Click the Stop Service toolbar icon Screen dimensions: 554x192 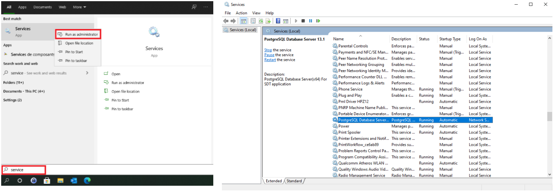(303, 21)
